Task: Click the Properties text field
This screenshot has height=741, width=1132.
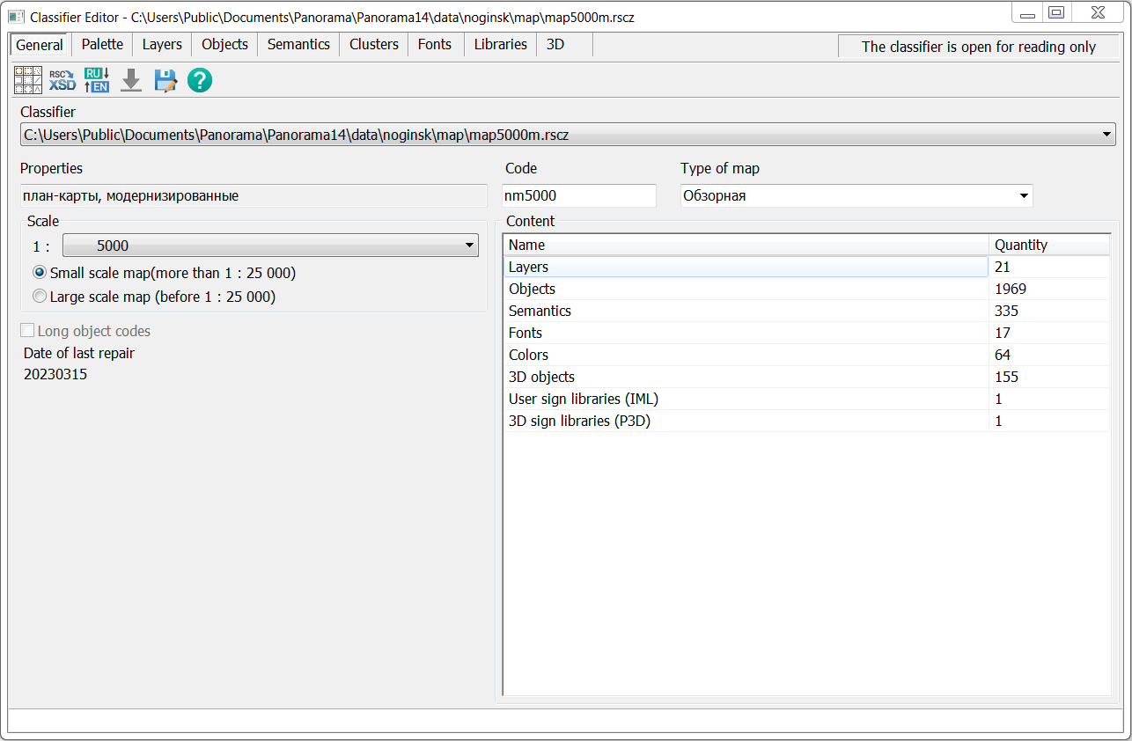Action: (254, 196)
